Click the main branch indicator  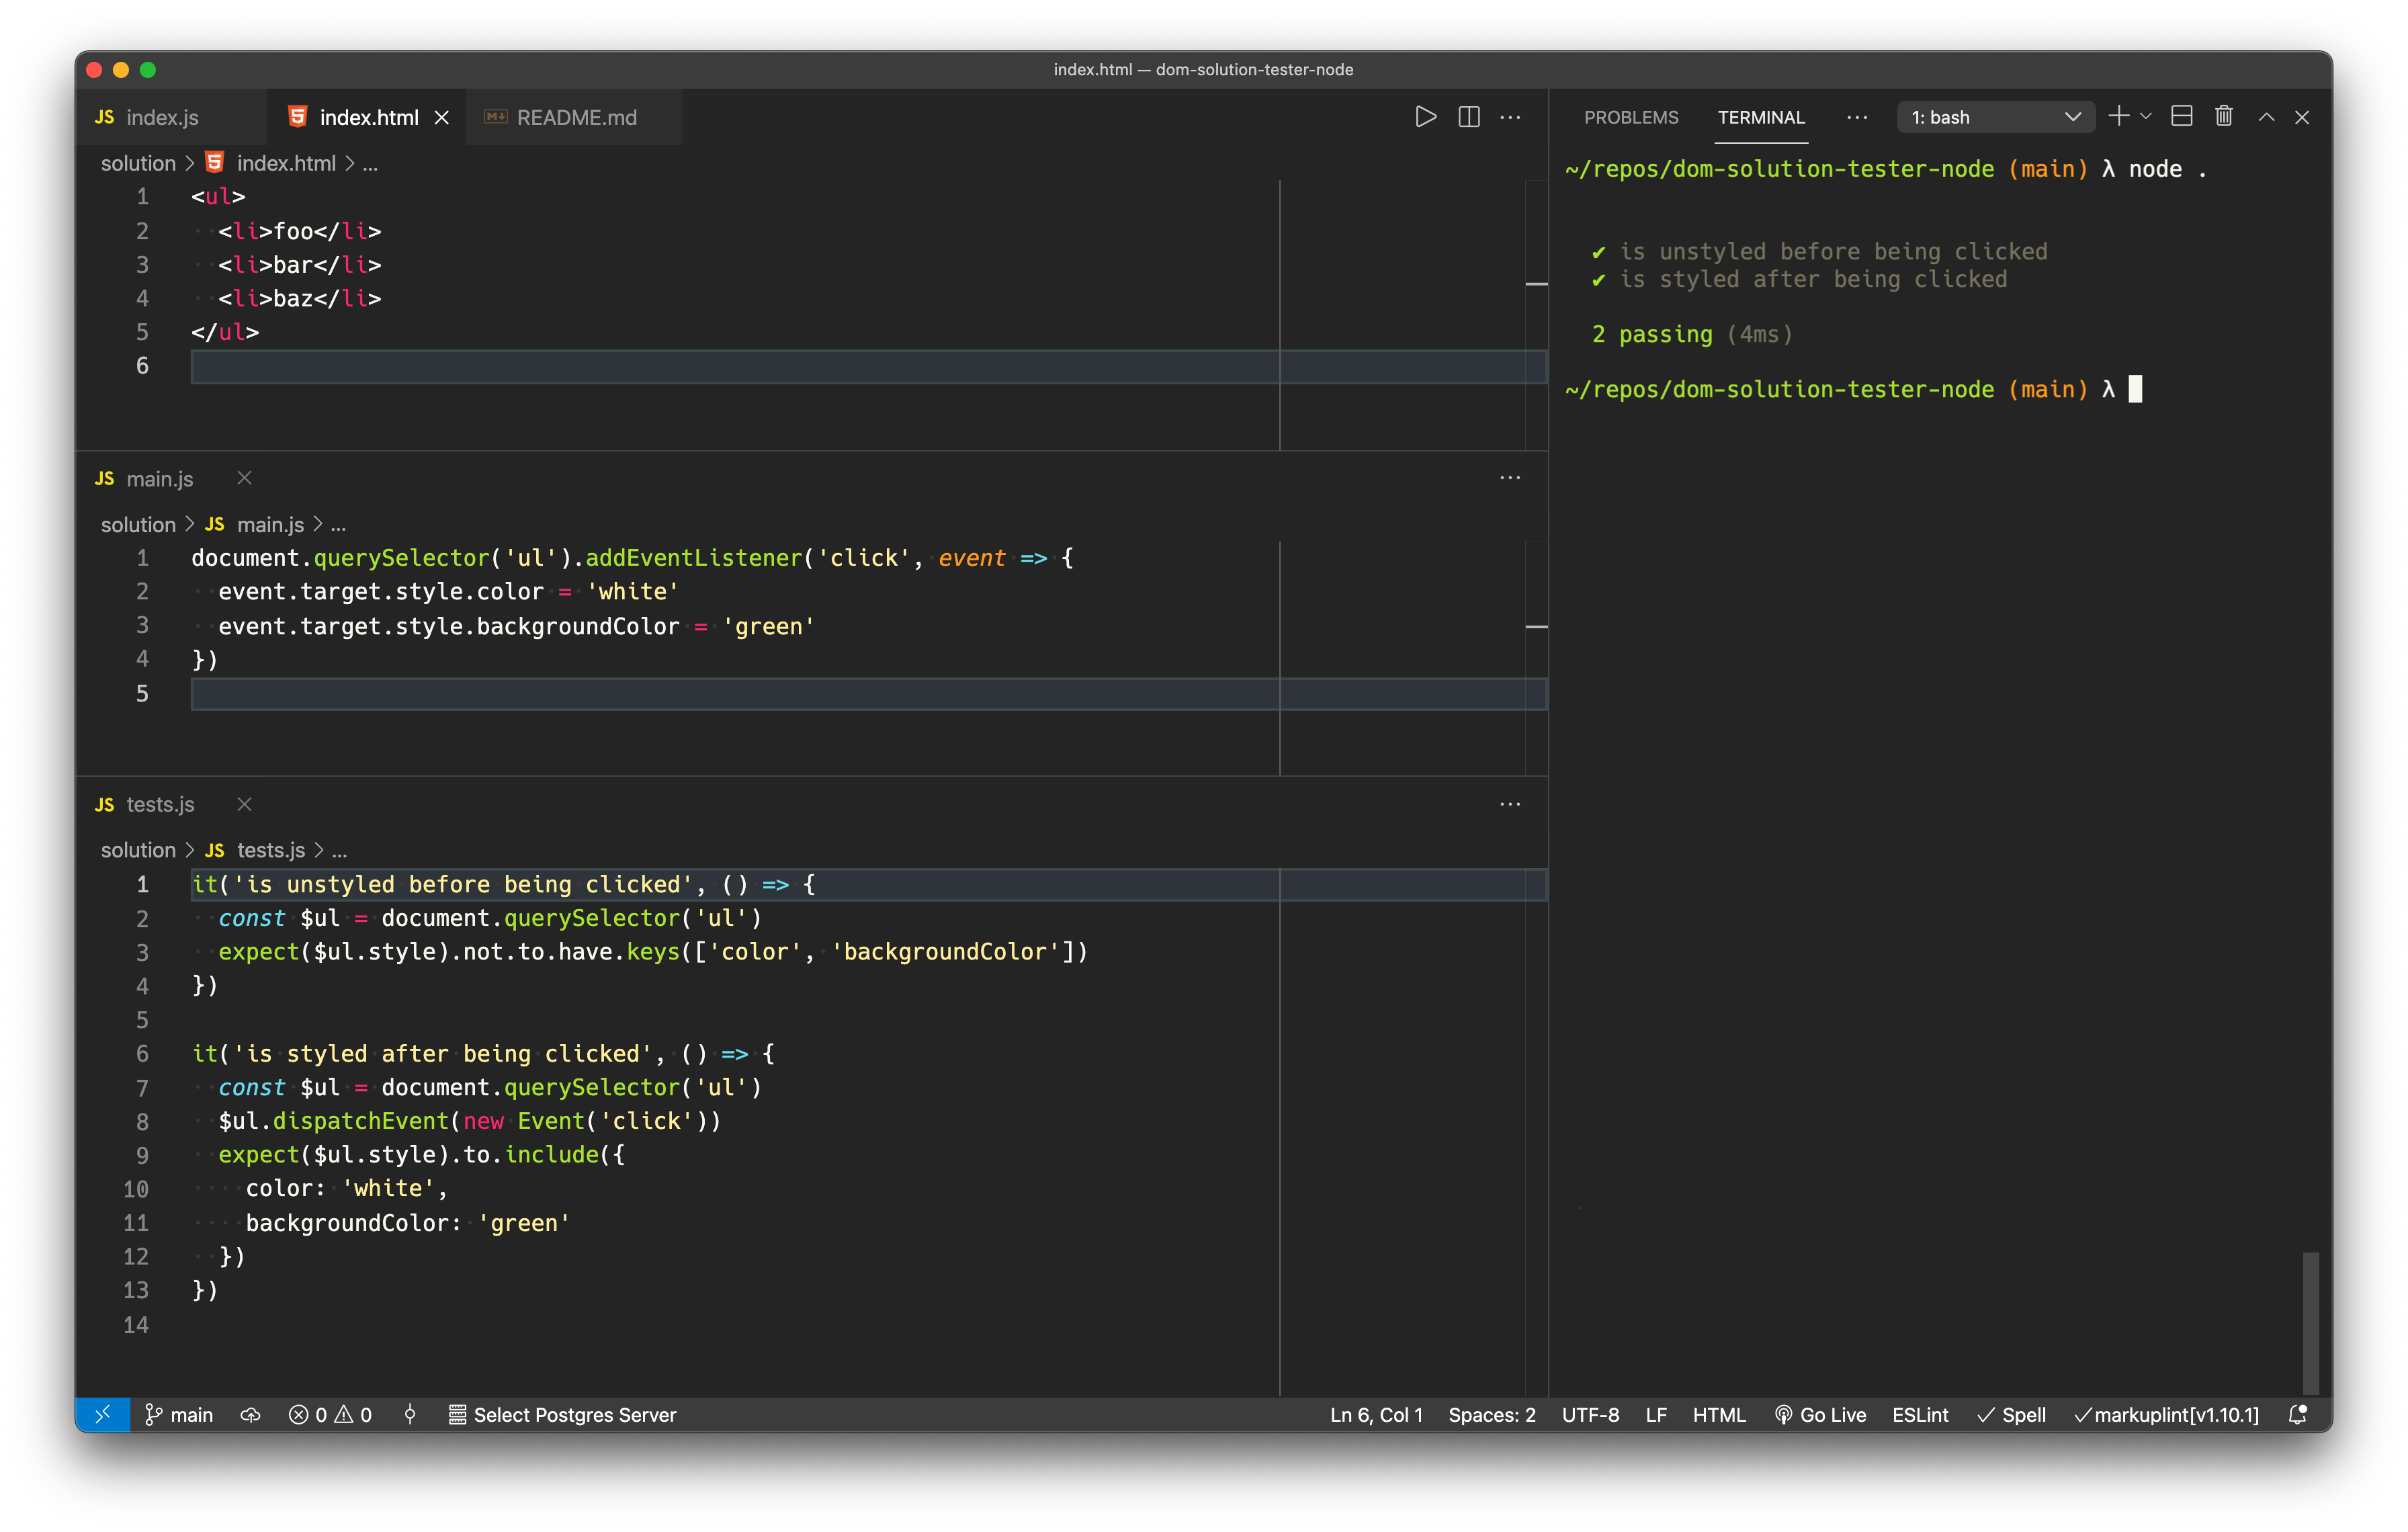(x=178, y=1414)
